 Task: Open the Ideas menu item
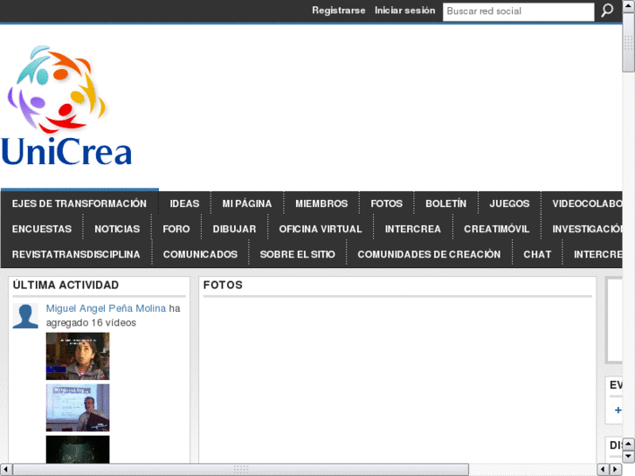(184, 204)
